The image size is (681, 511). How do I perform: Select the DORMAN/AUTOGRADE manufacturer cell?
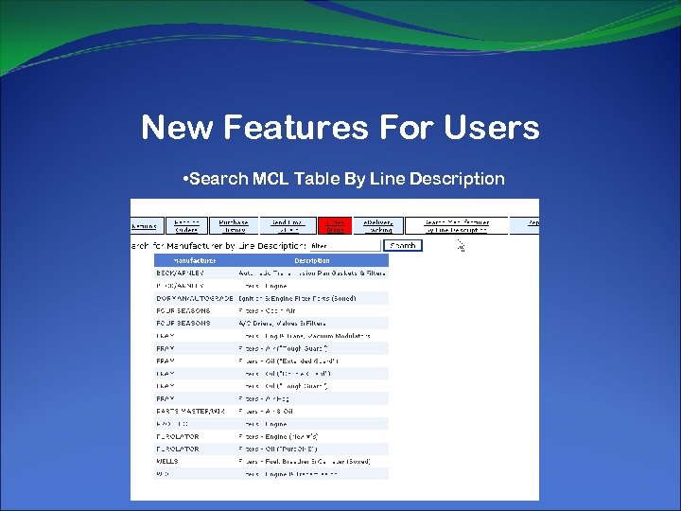195,298
